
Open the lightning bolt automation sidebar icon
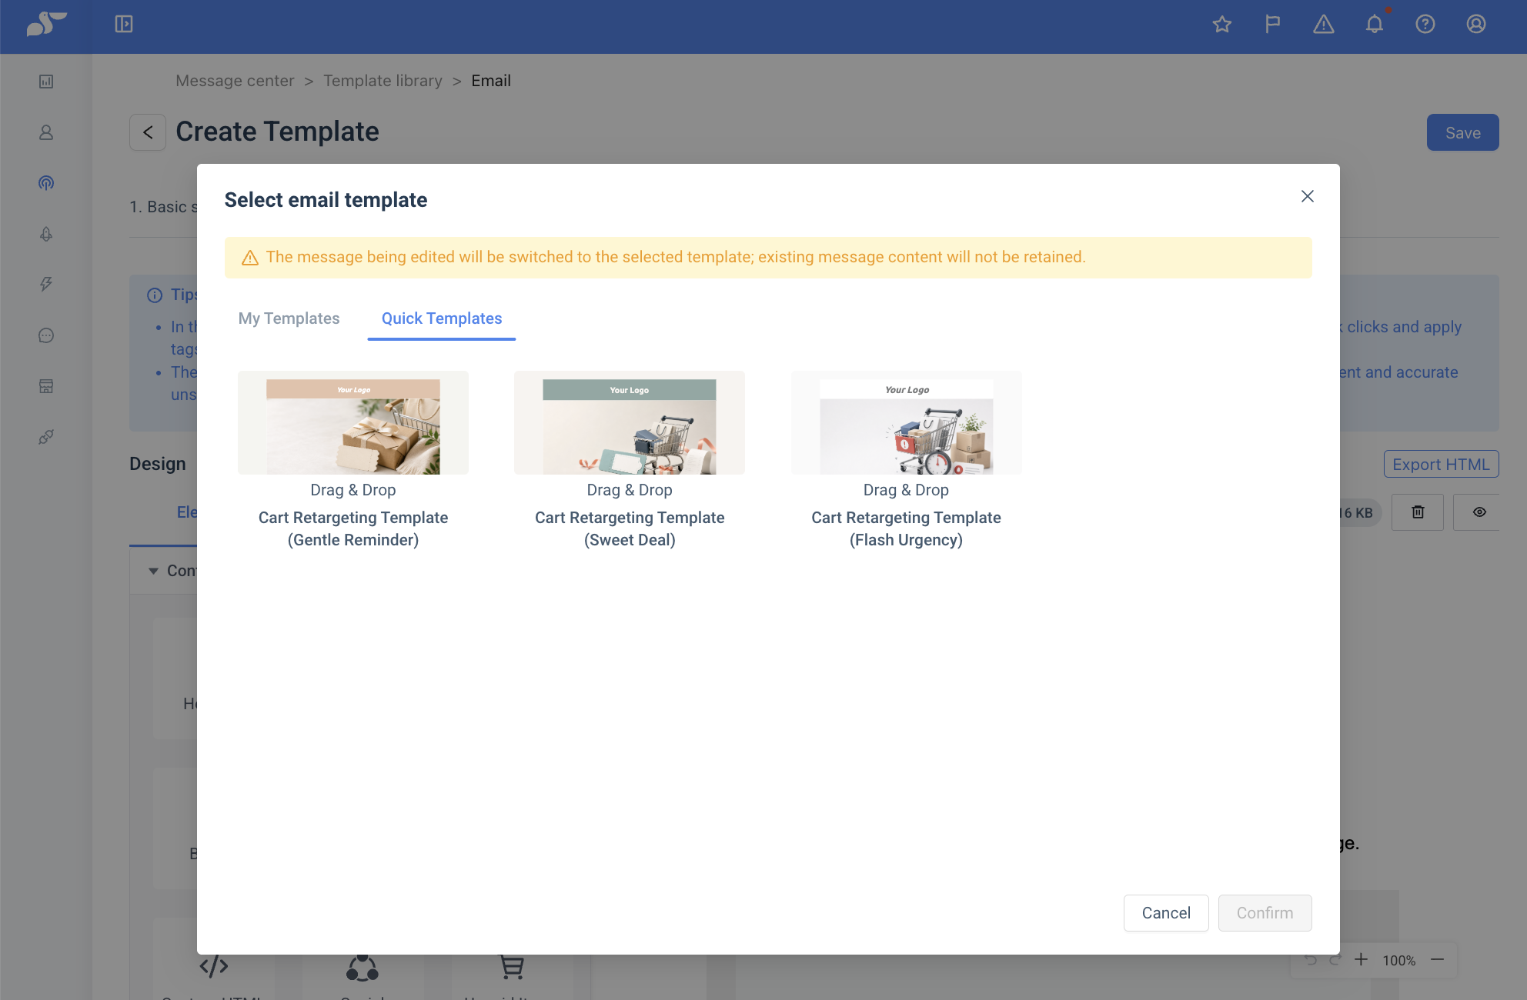tap(46, 285)
